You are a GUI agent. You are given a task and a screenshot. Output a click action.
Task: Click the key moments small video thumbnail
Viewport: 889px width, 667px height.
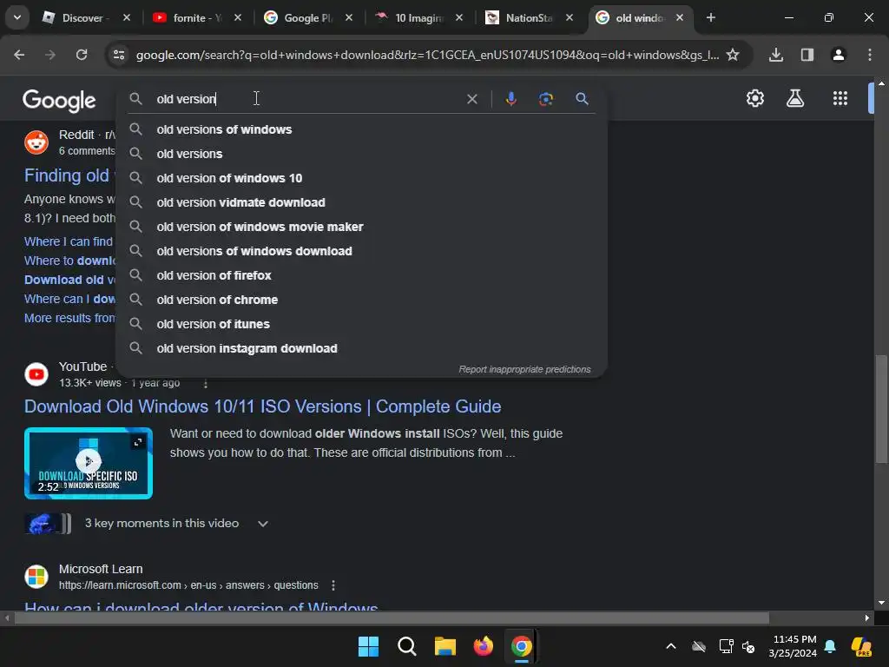pyautogui.click(x=48, y=524)
